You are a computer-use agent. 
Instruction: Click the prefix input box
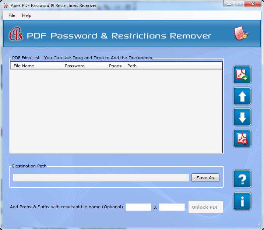pos(138,207)
